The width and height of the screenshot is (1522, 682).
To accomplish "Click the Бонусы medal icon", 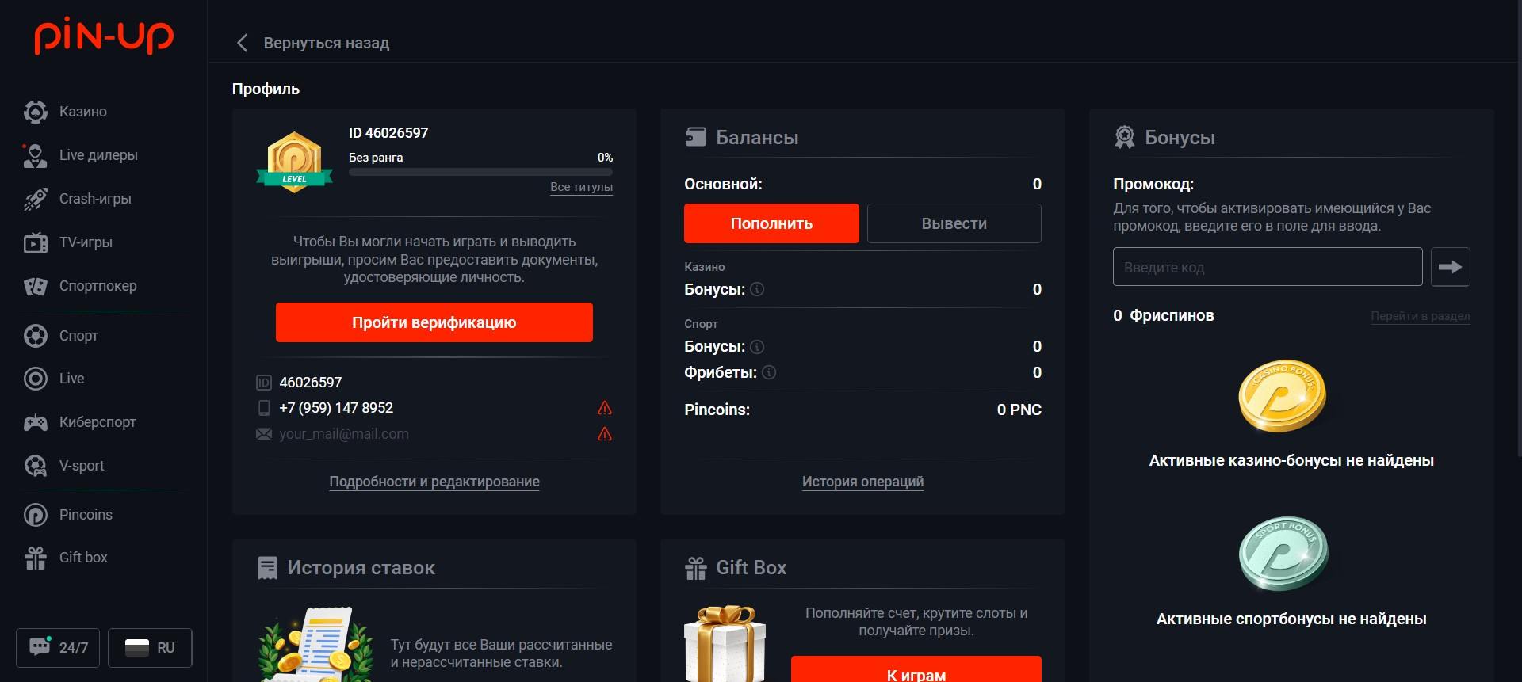I will (x=1124, y=137).
